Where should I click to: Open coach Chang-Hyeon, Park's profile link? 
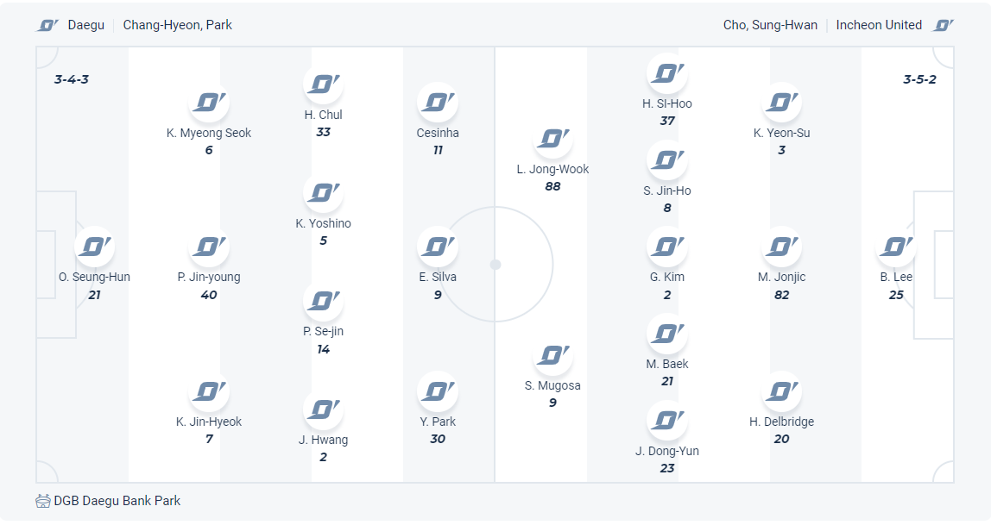pos(178,25)
